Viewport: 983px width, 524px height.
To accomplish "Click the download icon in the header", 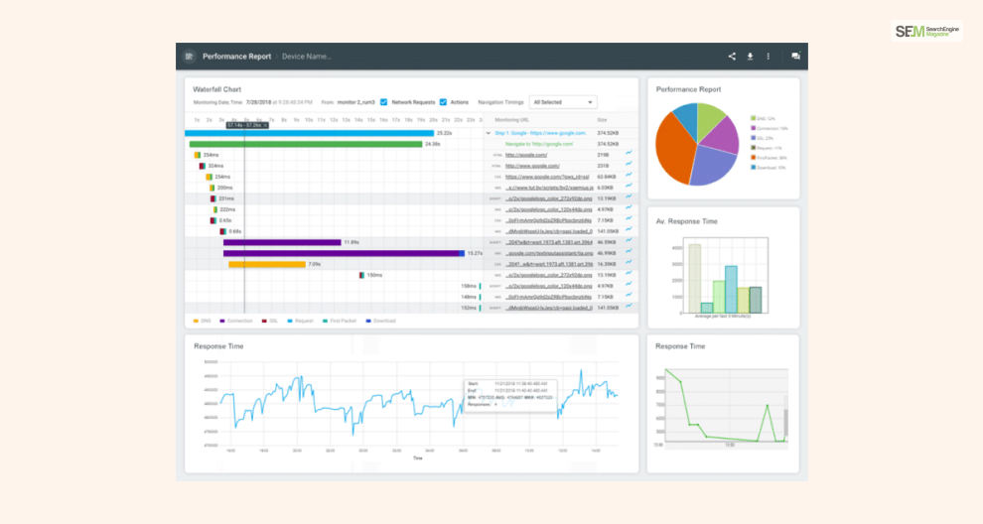I will point(750,57).
